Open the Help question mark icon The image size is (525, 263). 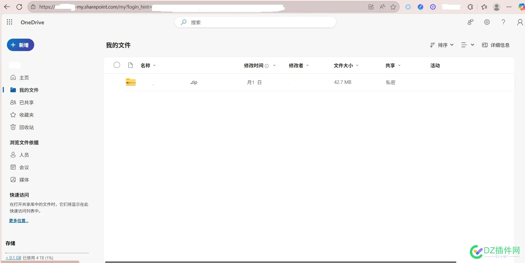click(x=503, y=22)
